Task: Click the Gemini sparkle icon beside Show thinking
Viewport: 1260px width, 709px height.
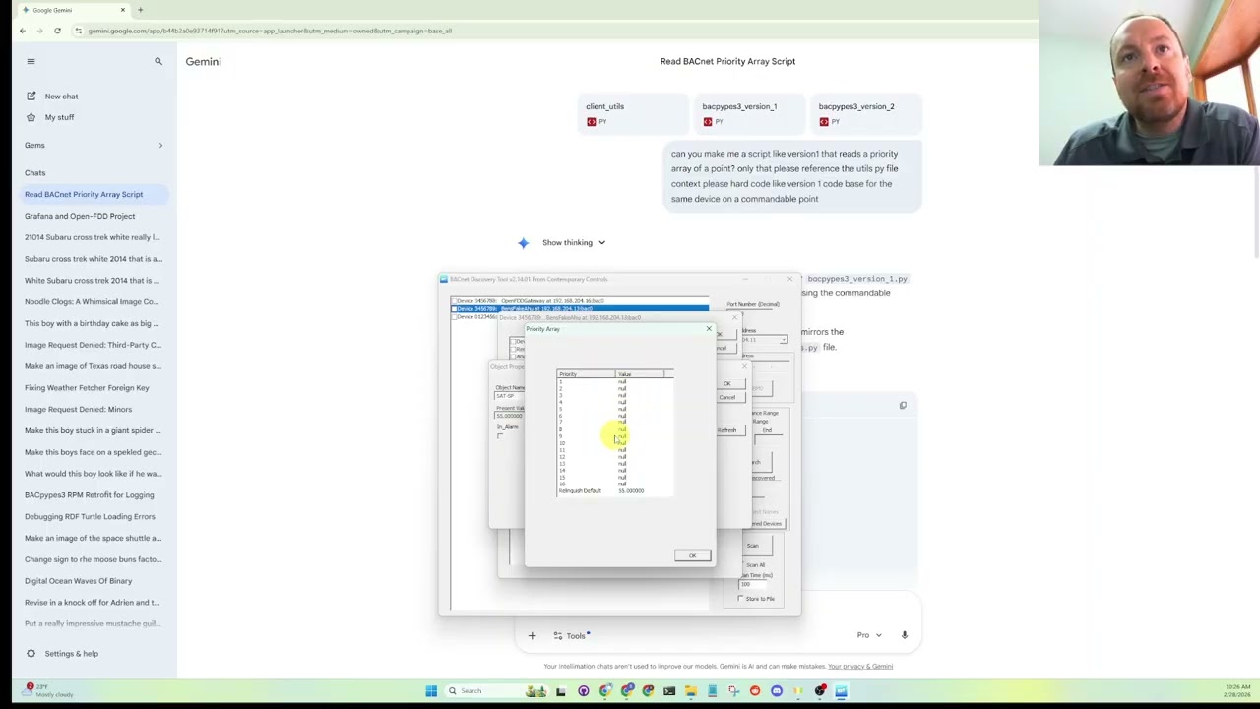Action: [523, 242]
